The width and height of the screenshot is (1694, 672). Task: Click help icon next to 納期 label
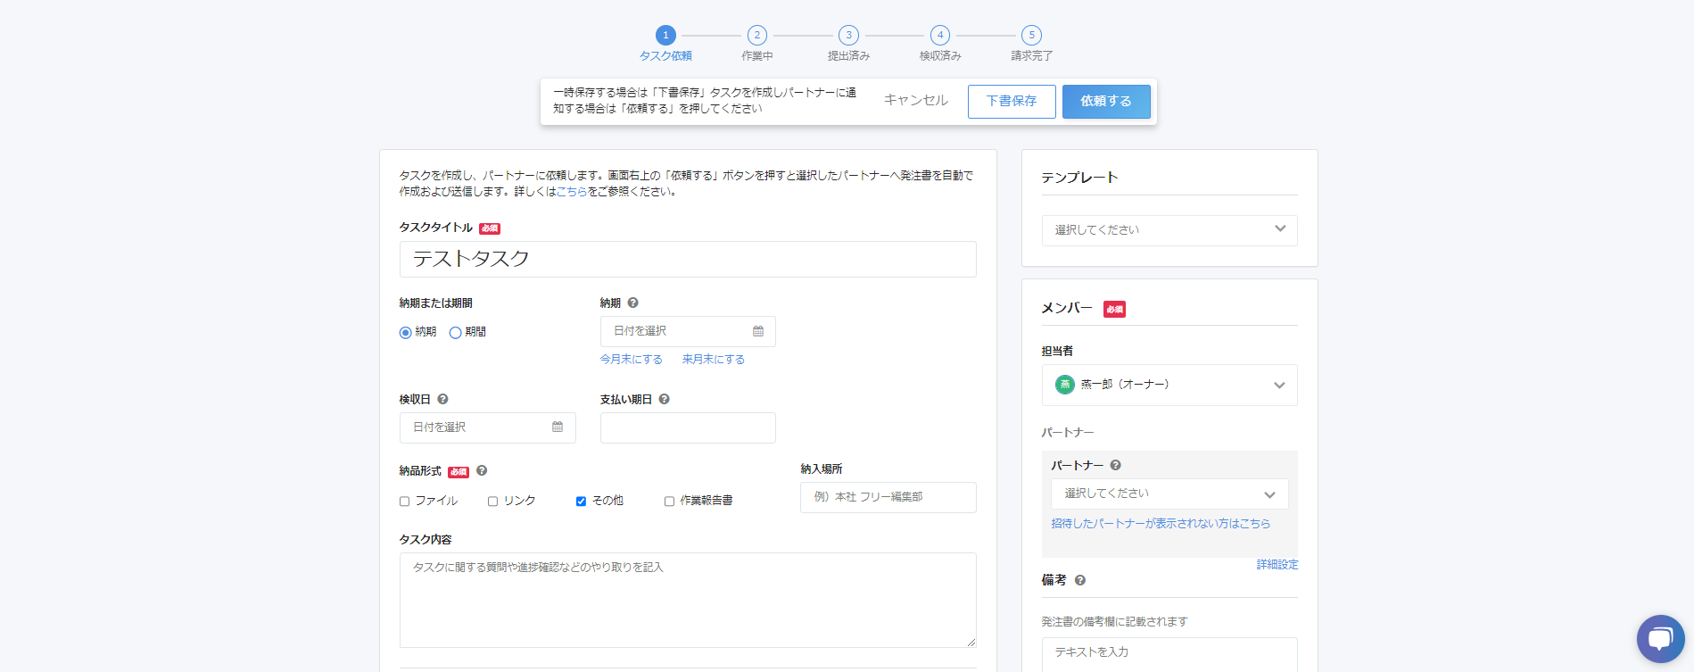tap(632, 303)
